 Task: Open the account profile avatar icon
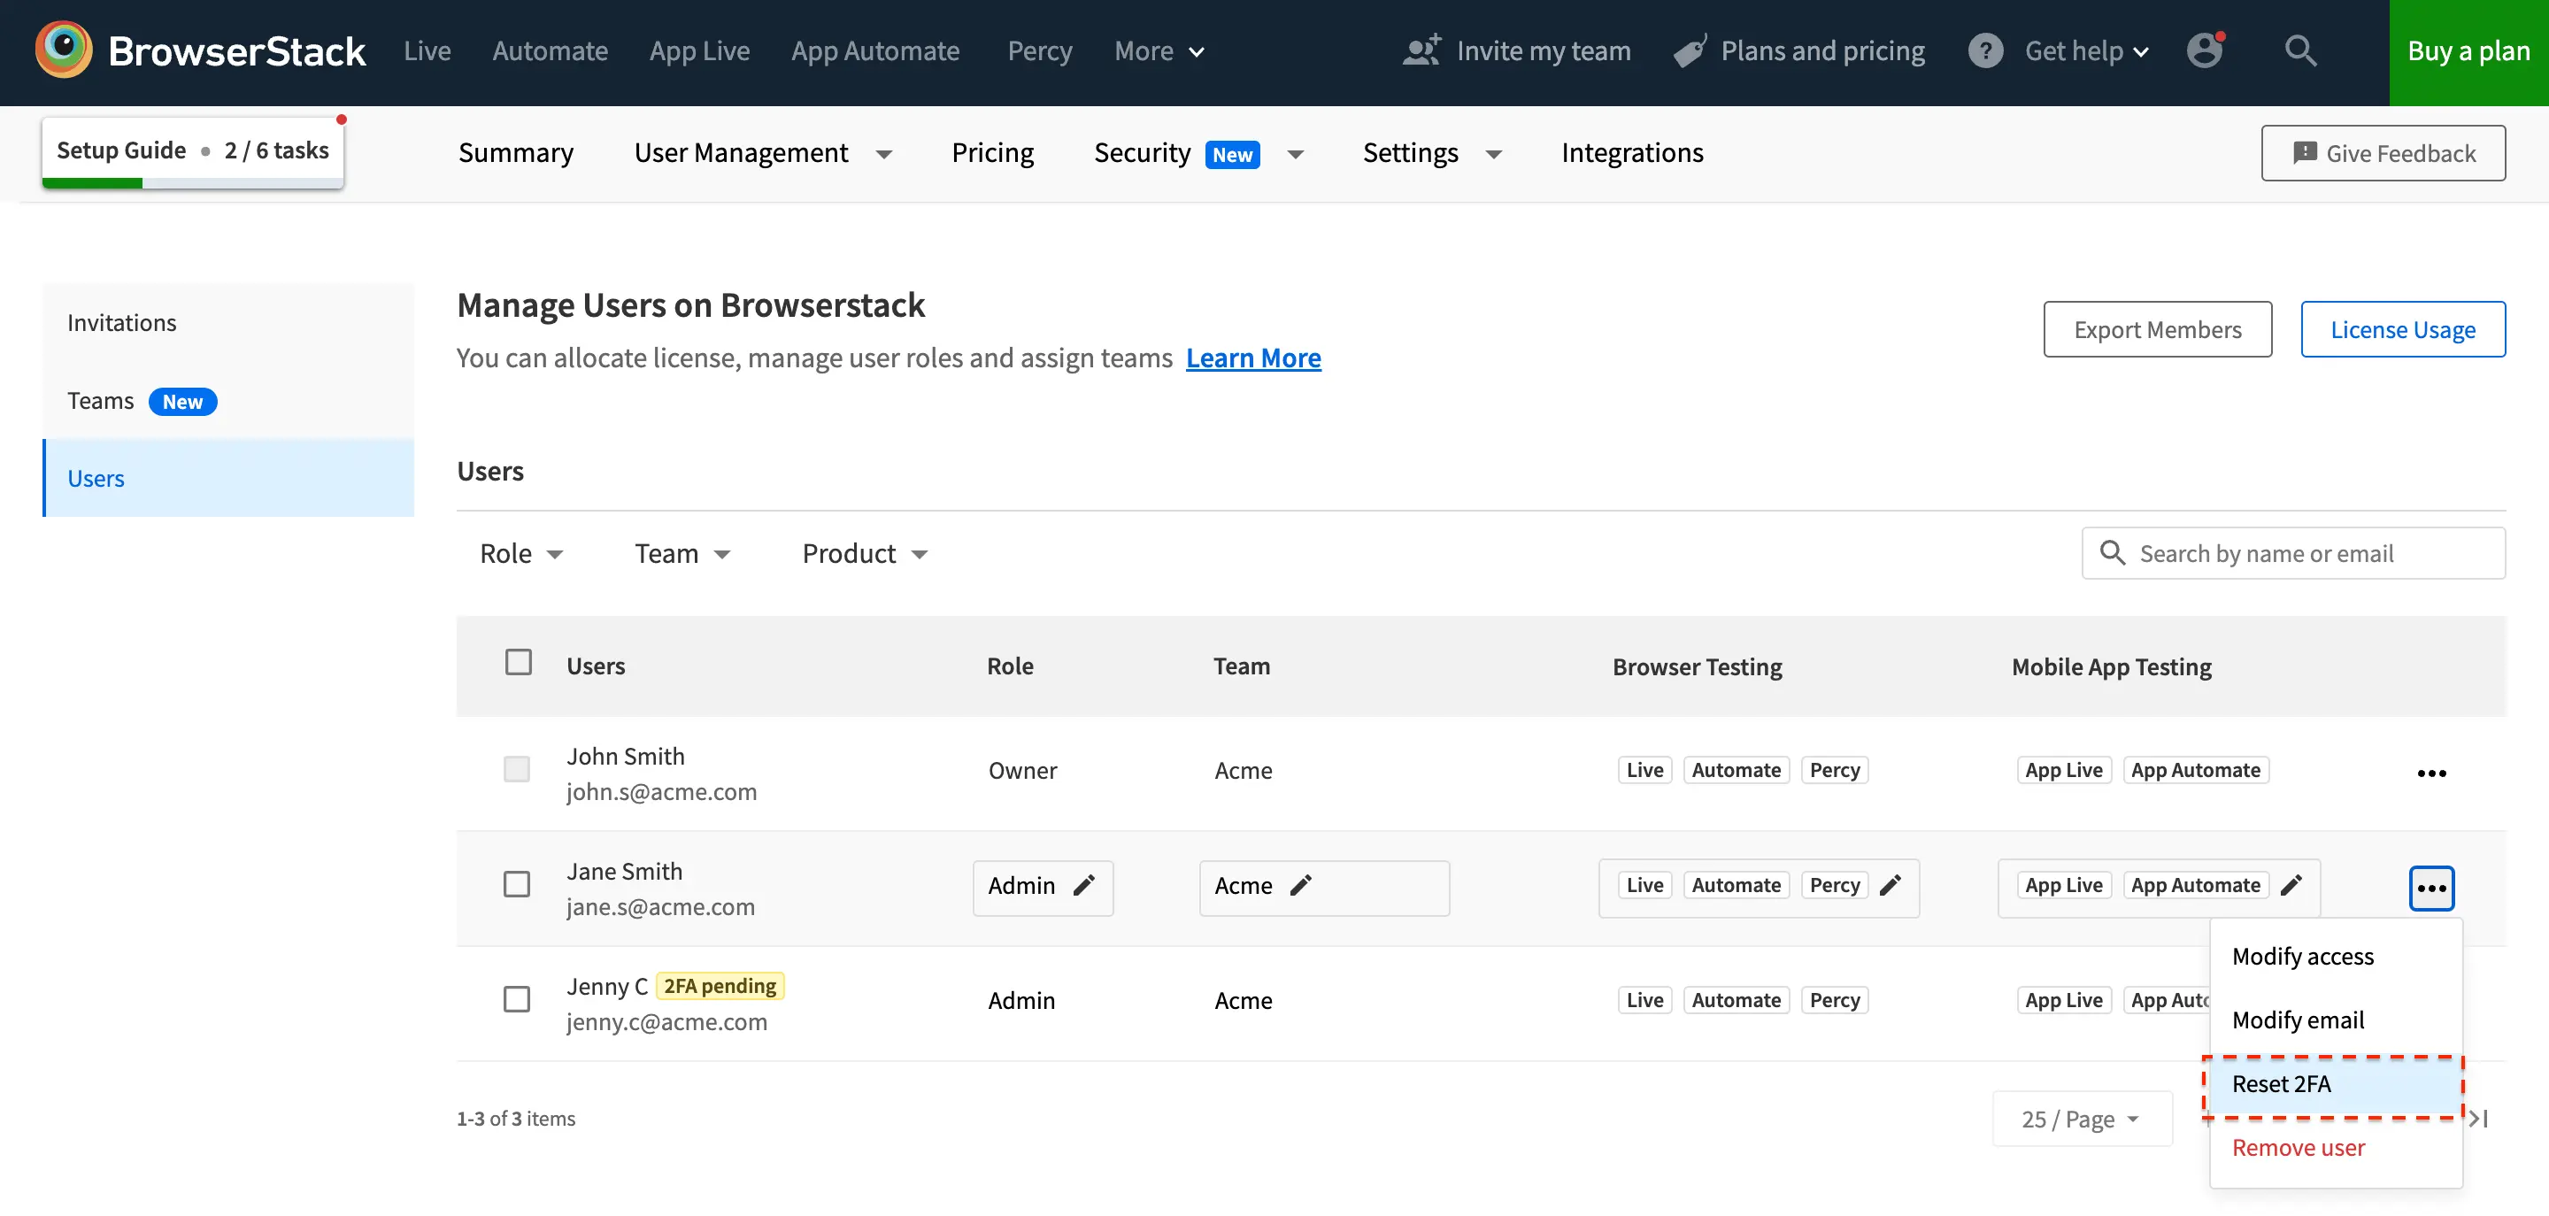2205,50
